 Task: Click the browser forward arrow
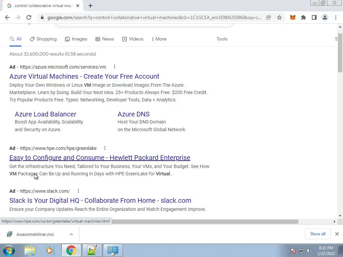(18, 17)
